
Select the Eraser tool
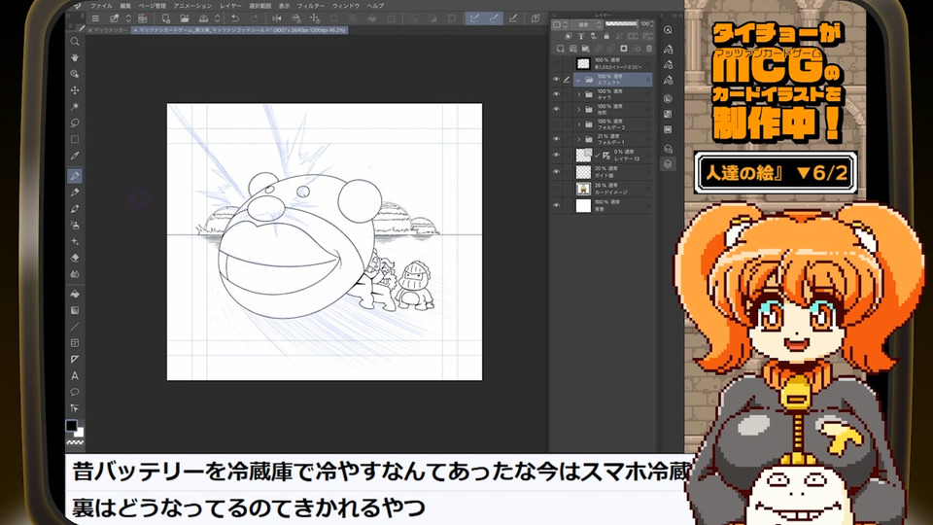click(x=75, y=258)
